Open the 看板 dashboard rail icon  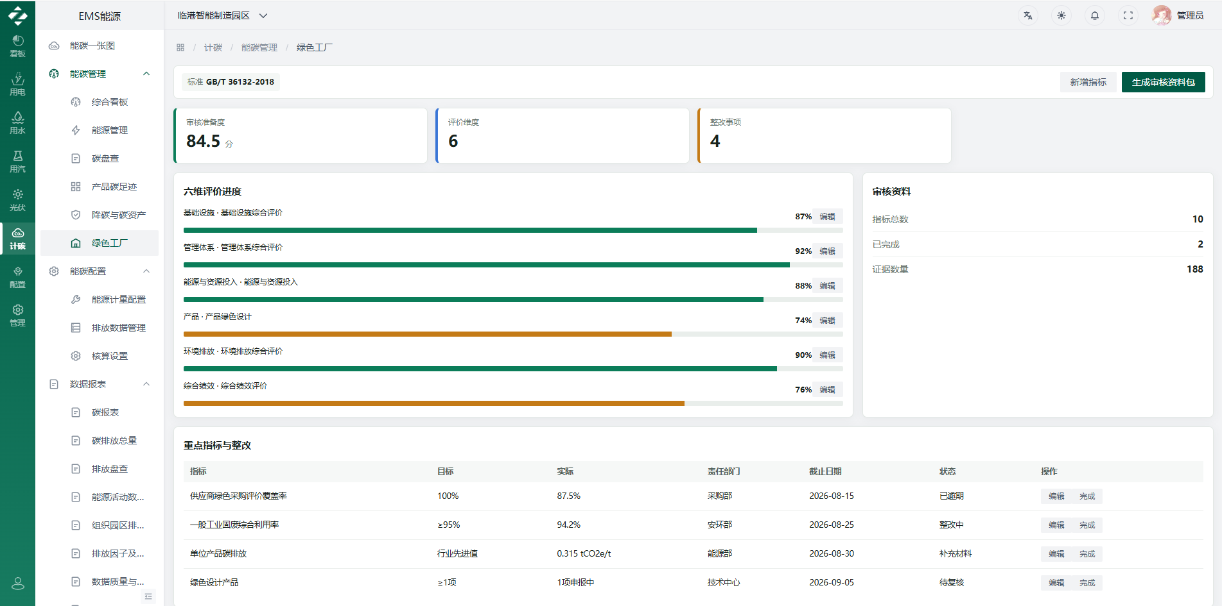tap(17, 46)
